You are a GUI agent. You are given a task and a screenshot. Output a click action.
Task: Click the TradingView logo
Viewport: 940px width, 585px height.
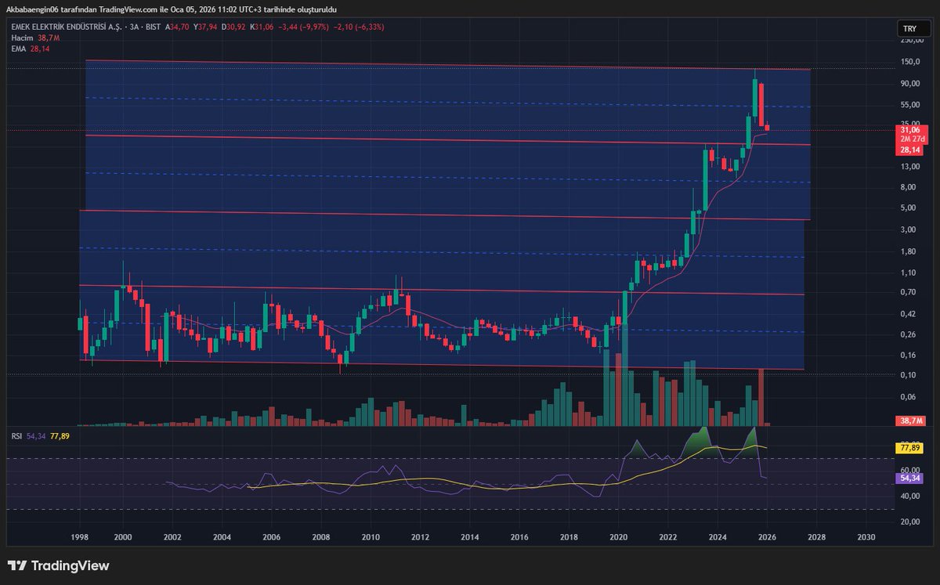(x=59, y=565)
